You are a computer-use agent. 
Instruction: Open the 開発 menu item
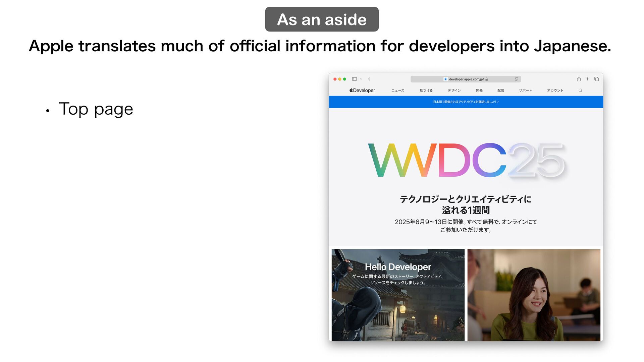pyautogui.click(x=479, y=90)
